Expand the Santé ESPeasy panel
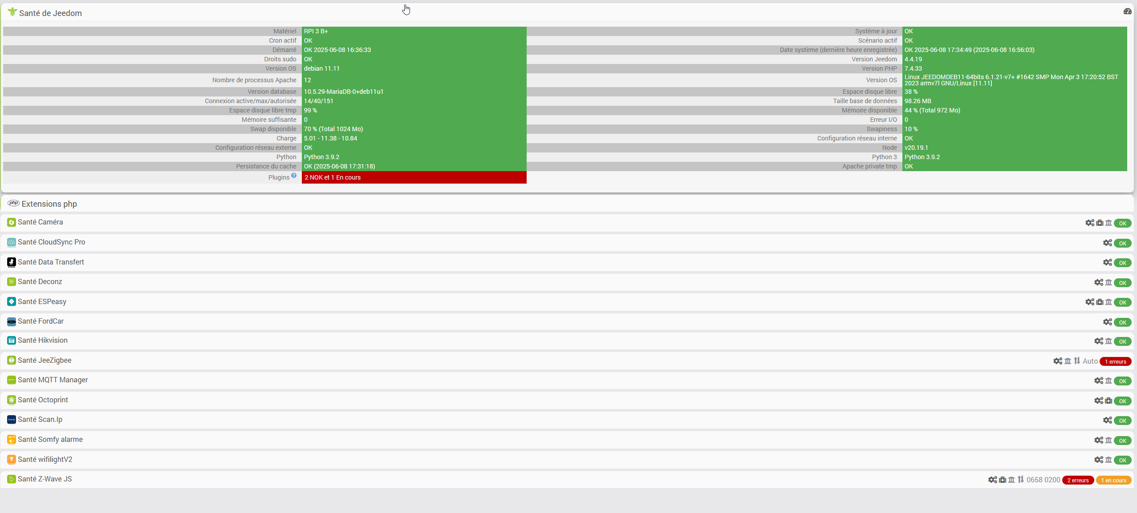 tap(567, 302)
